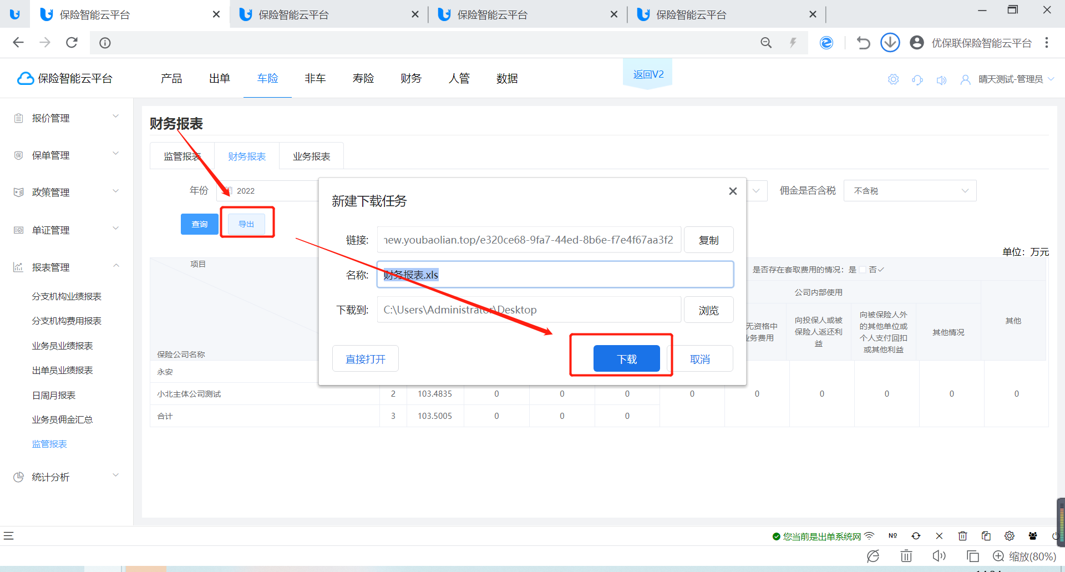Cancel the download with 取消
The image size is (1065, 572).
coord(700,358)
